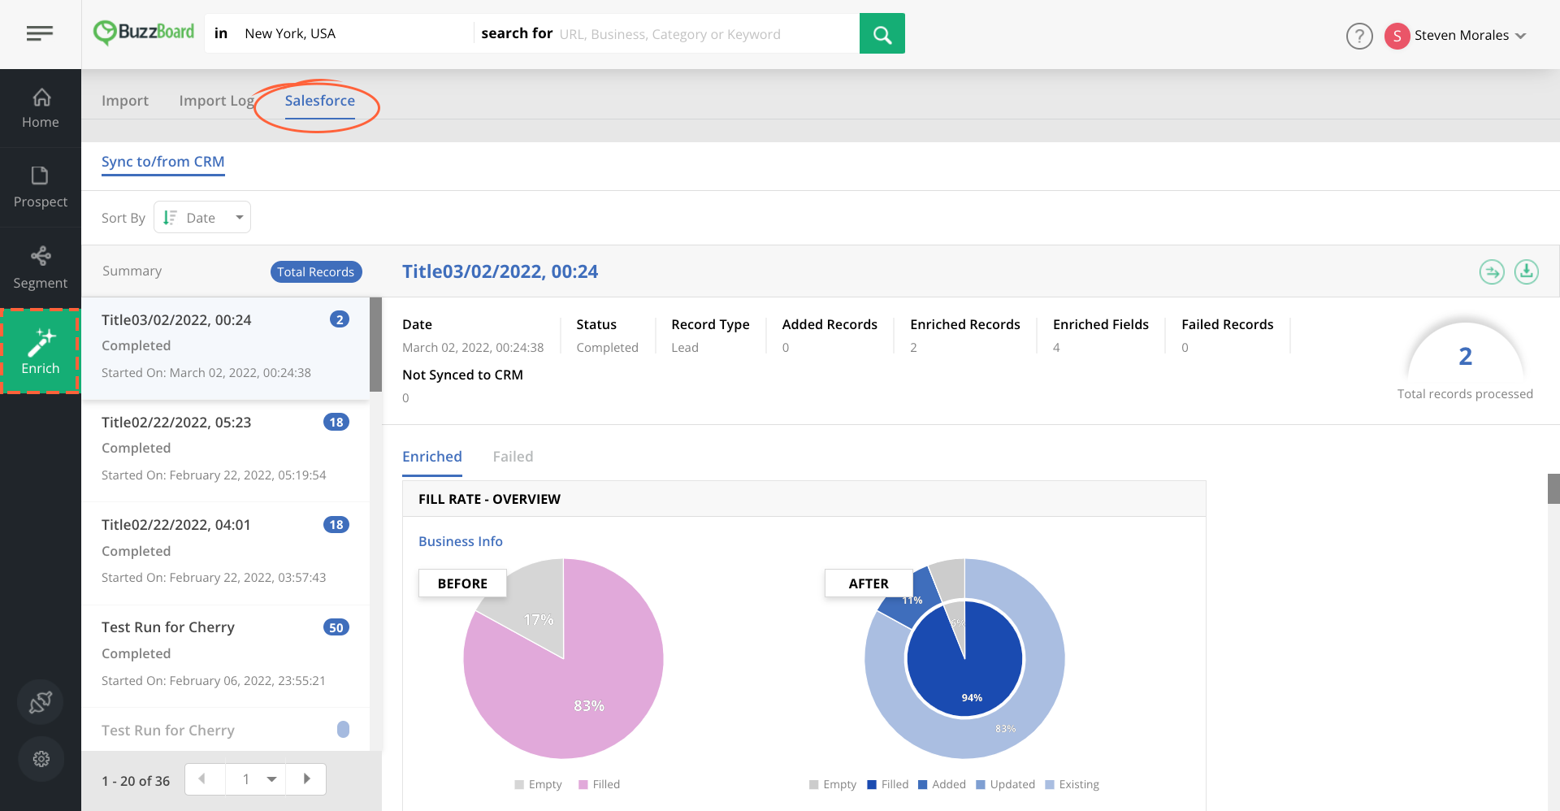1560x811 pixels.
Task: Select the Title03/02/2022, 00:24 record
Action: (226, 348)
